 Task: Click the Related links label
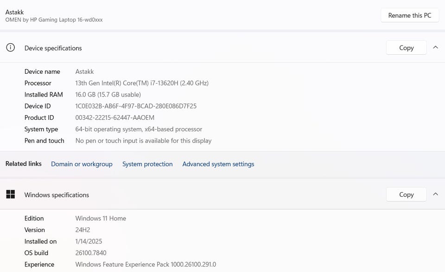coord(23,164)
